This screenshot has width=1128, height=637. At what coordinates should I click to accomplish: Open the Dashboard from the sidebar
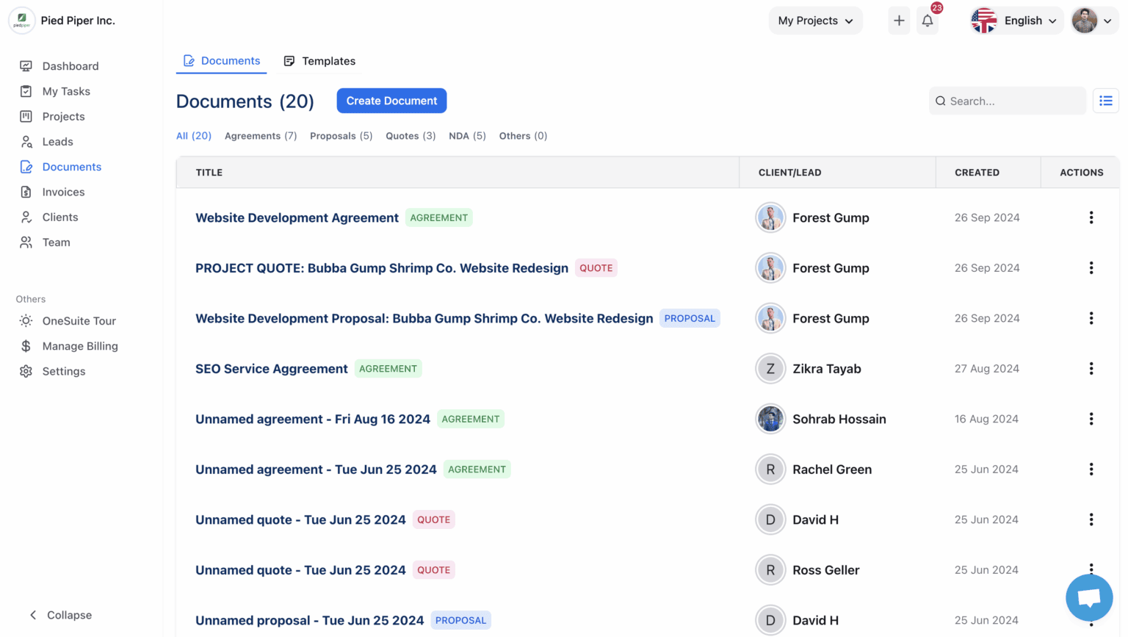pyautogui.click(x=70, y=65)
